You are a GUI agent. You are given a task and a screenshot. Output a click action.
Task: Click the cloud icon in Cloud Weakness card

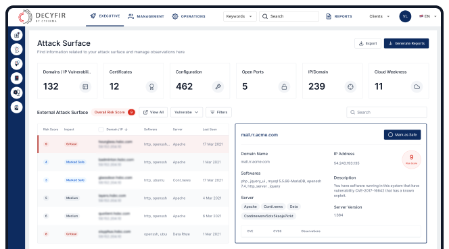[x=417, y=86]
